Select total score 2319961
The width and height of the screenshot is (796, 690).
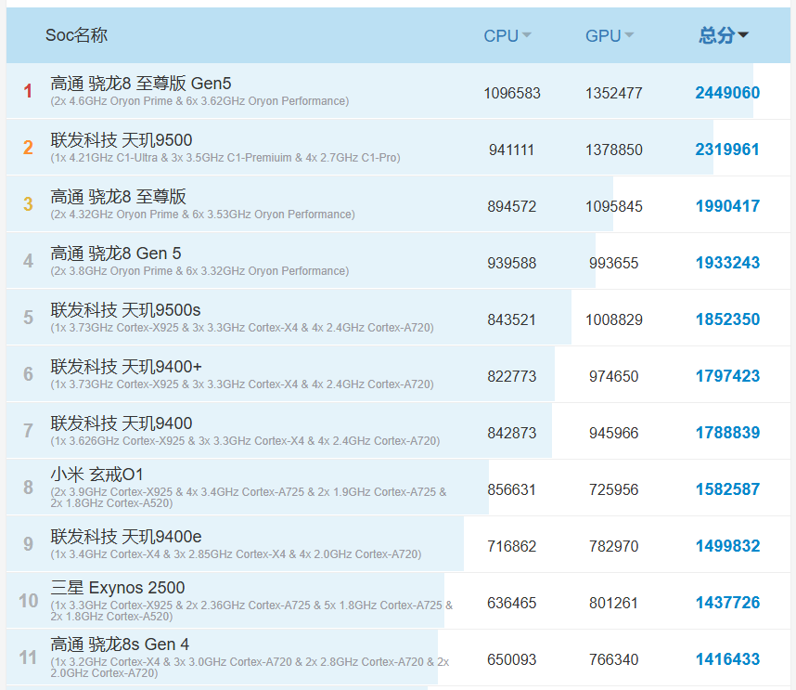point(727,150)
